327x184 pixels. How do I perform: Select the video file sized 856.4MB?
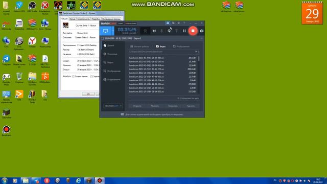[x=162, y=69]
